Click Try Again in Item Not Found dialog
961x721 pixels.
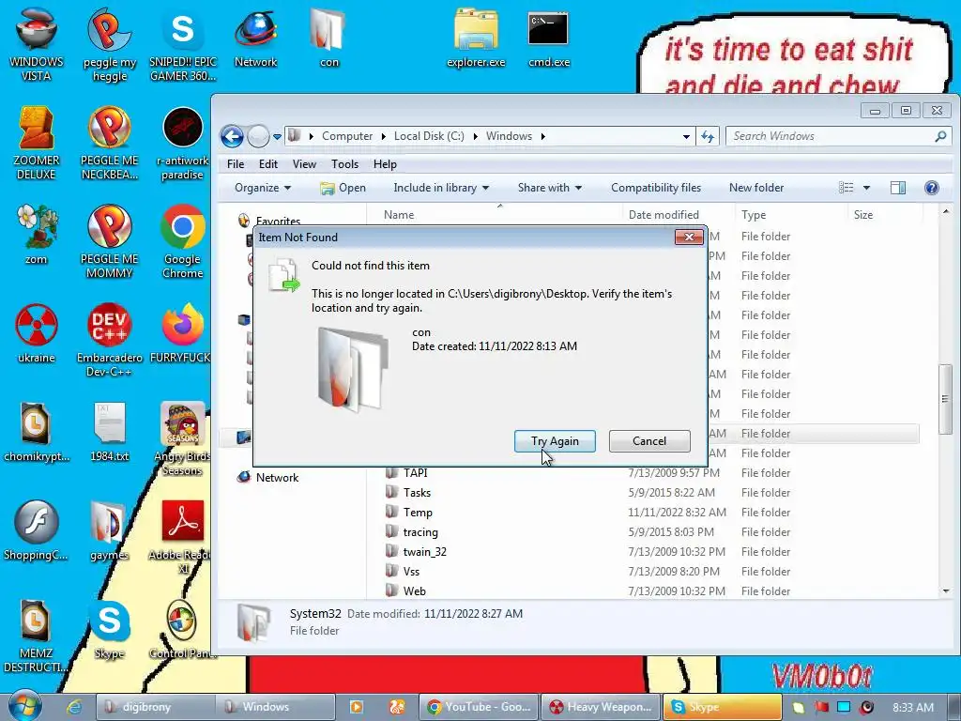click(555, 441)
